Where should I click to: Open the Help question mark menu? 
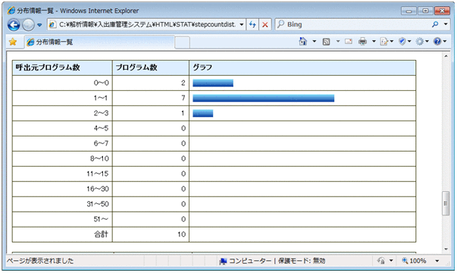tap(440, 42)
